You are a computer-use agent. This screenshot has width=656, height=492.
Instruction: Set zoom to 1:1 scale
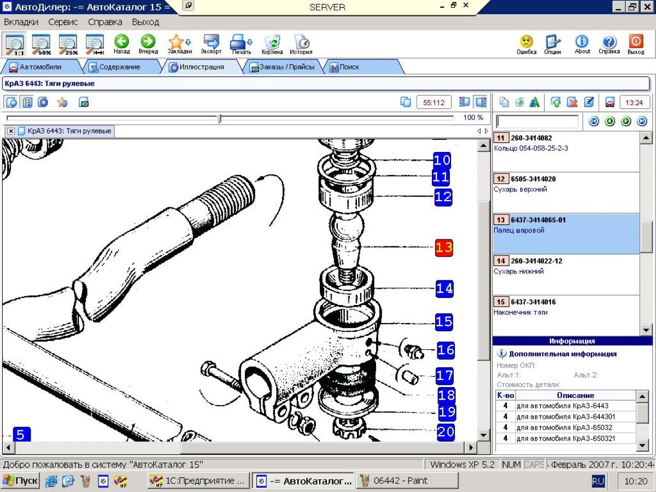point(15,45)
